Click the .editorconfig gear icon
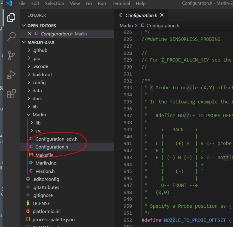This screenshot has height=227, width=233. pos(28,179)
